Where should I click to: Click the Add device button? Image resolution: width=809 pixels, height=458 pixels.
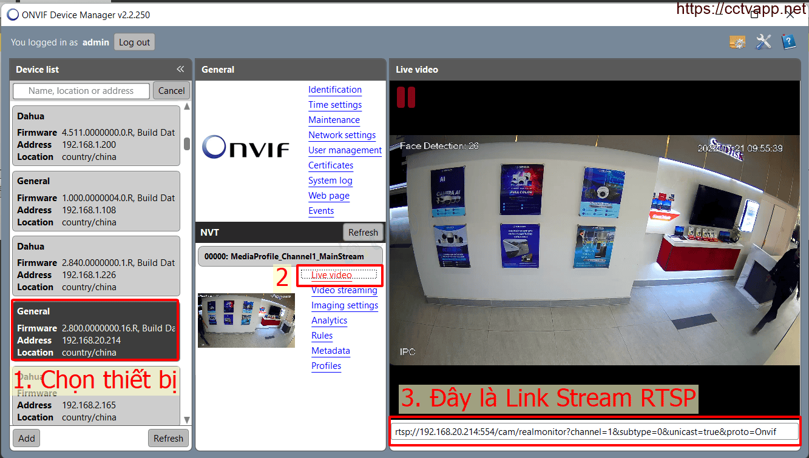tap(27, 438)
